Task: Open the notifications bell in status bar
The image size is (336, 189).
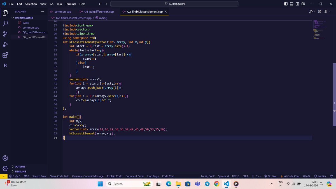Action: 331,176
